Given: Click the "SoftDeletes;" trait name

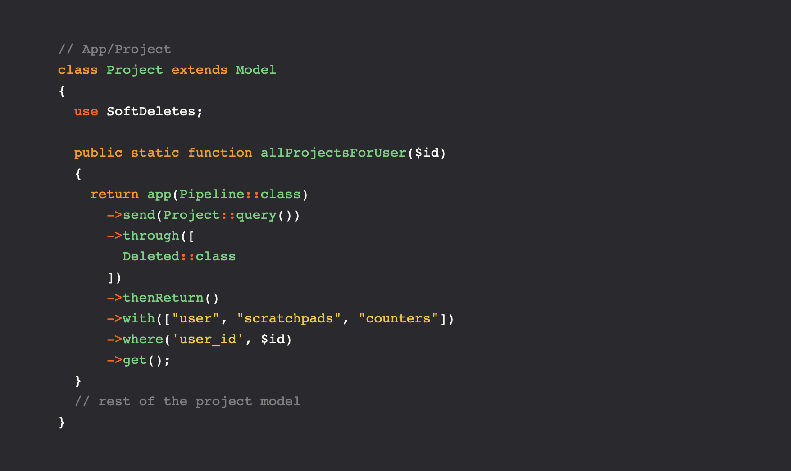Looking at the screenshot, I should pyautogui.click(x=155, y=111).
